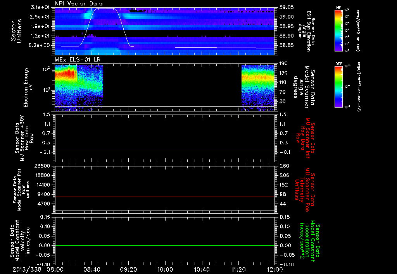The image size is (397, 274).
Task: Click the '4700' scanner position tick
Action: point(44,204)
